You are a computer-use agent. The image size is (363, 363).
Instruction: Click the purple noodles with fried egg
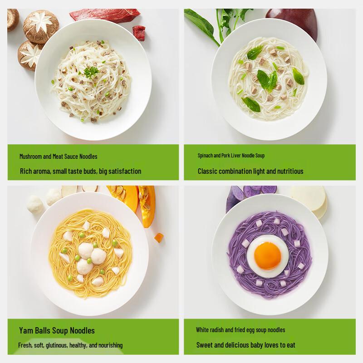pos(270,254)
